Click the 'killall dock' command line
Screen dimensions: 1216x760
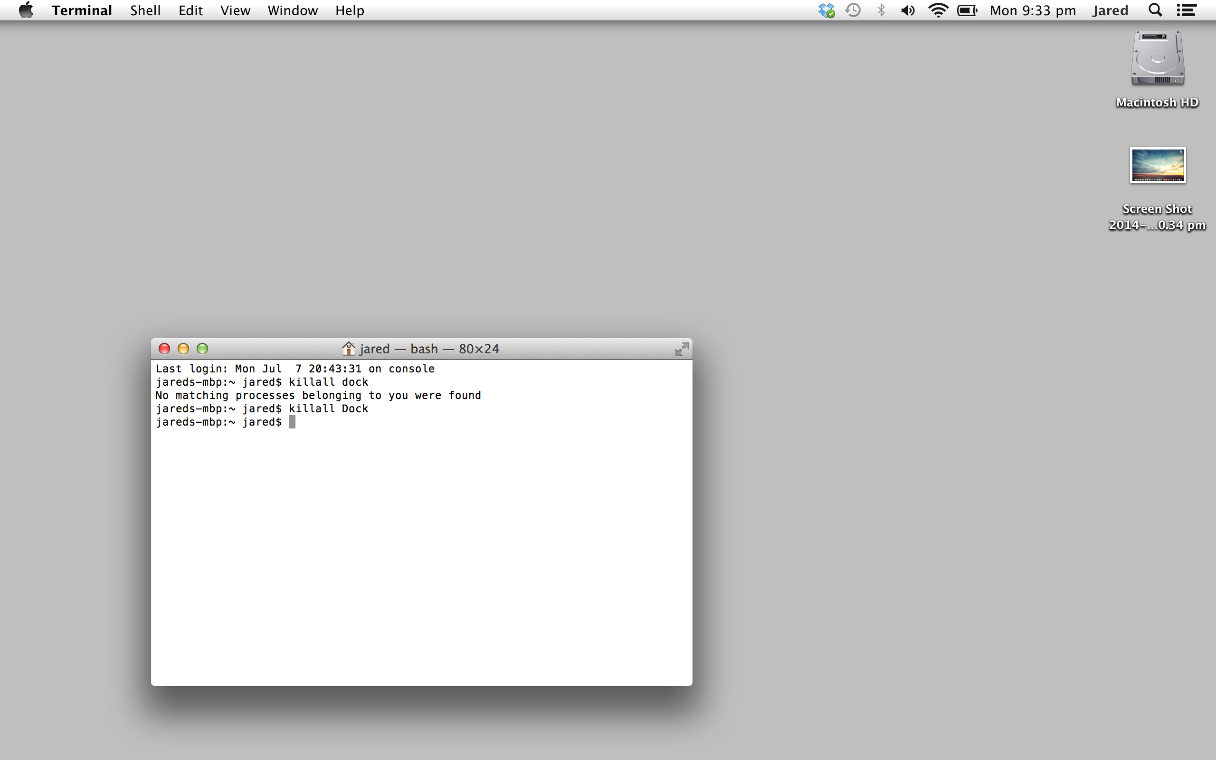click(x=262, y=382)
